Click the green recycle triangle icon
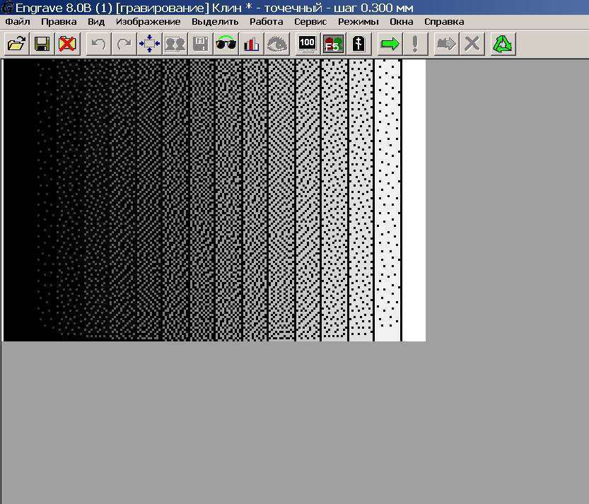This screenshot has width=589, height=504. click(502, 43)
